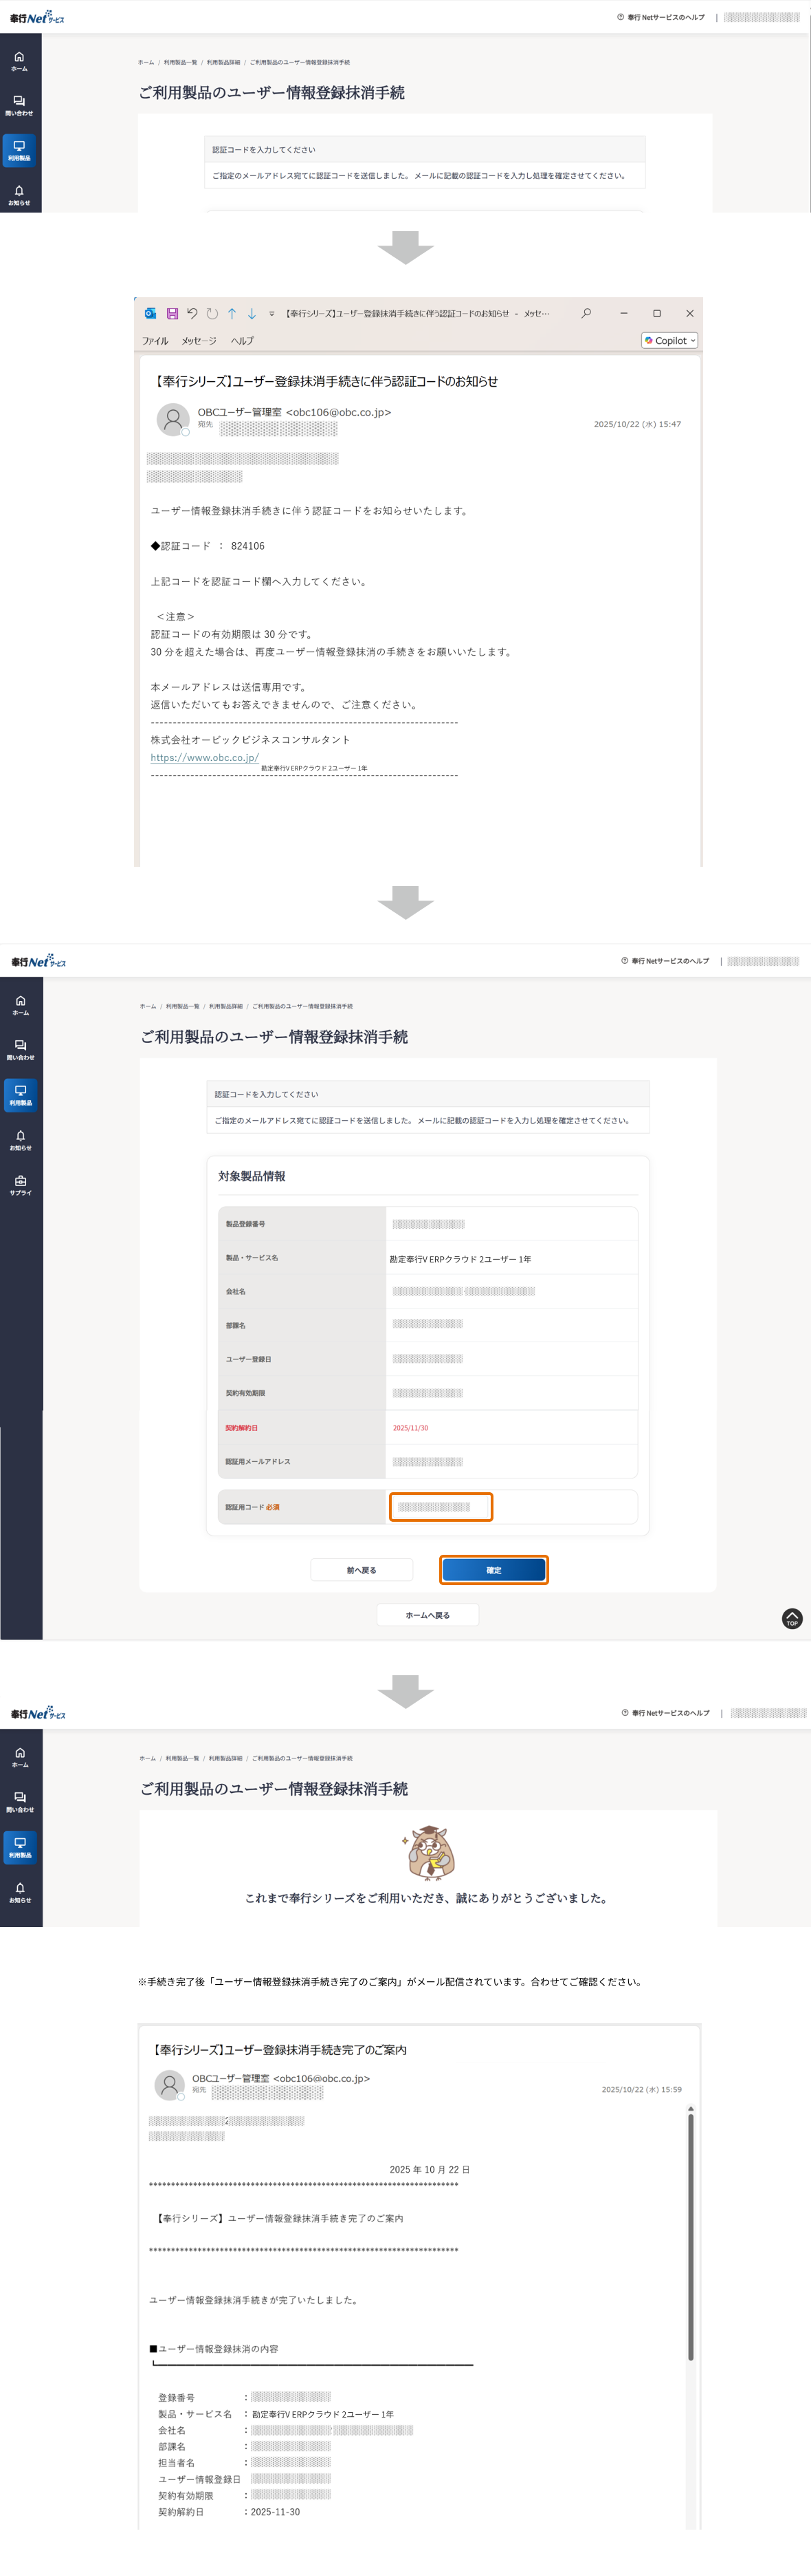
Task: Open the ヘルプ menu in Outlook
Action: click(x=243, y=341)
